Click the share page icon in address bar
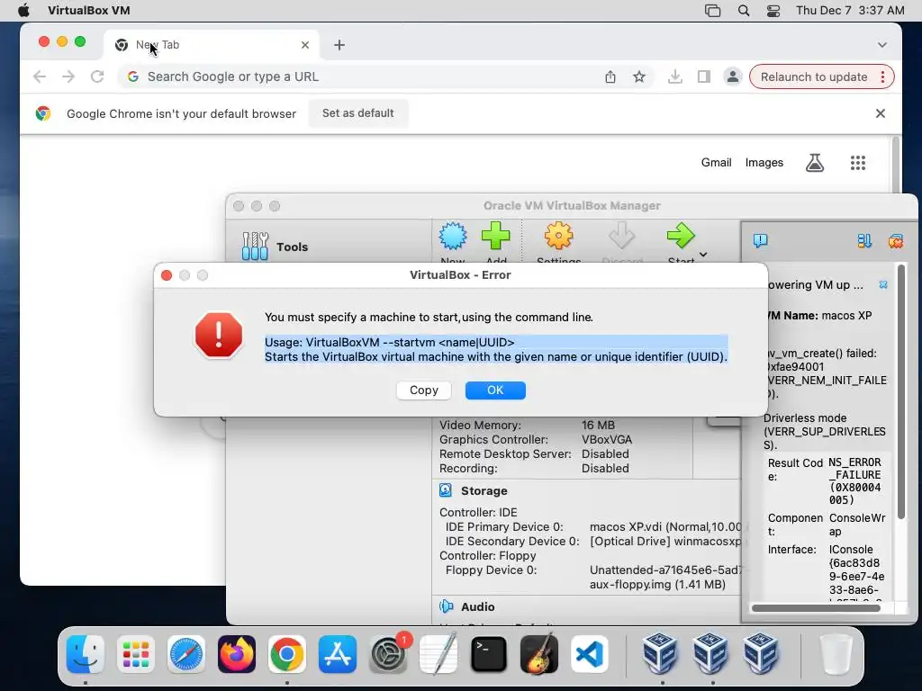Image resolution: width=922 pixels, height=691 pixels. (610, 76)
